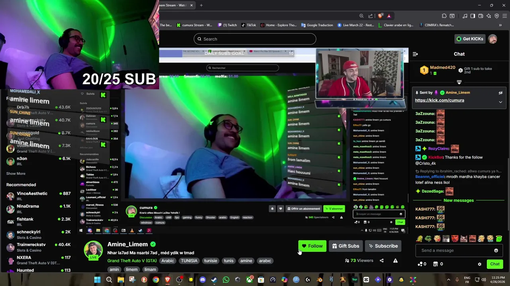Open the pinned https://kick.com/cumura link
510x286 pixels.
[x=439, y=100]
